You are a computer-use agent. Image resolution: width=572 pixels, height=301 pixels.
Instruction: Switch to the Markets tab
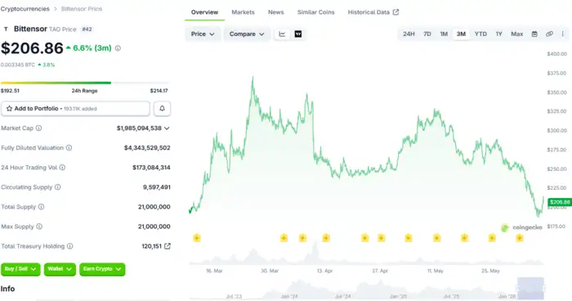[x=243, y=12]
